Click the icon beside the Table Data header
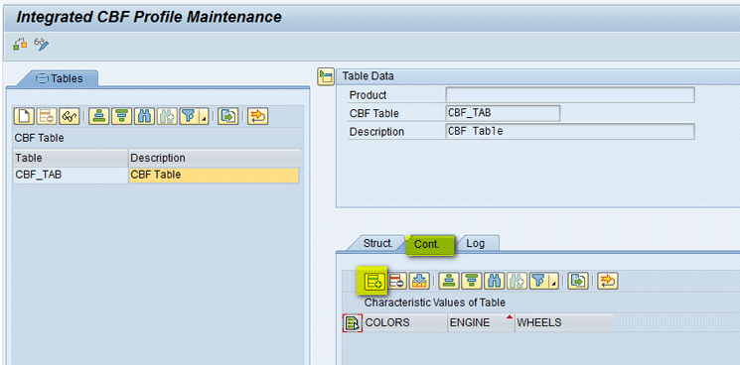This screenshot has height=365, width=740. tap(325, 76)
